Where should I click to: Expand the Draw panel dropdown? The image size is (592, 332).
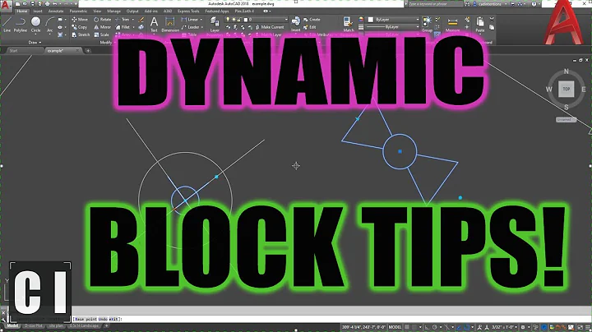35,43
